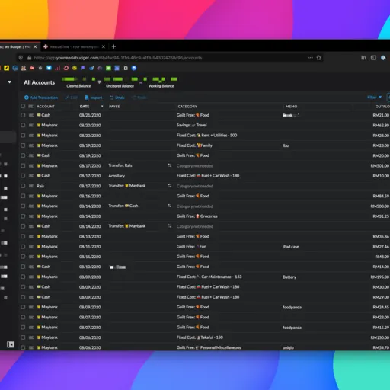Close the My Budget YNAB tab

click(x=35, y=47)
